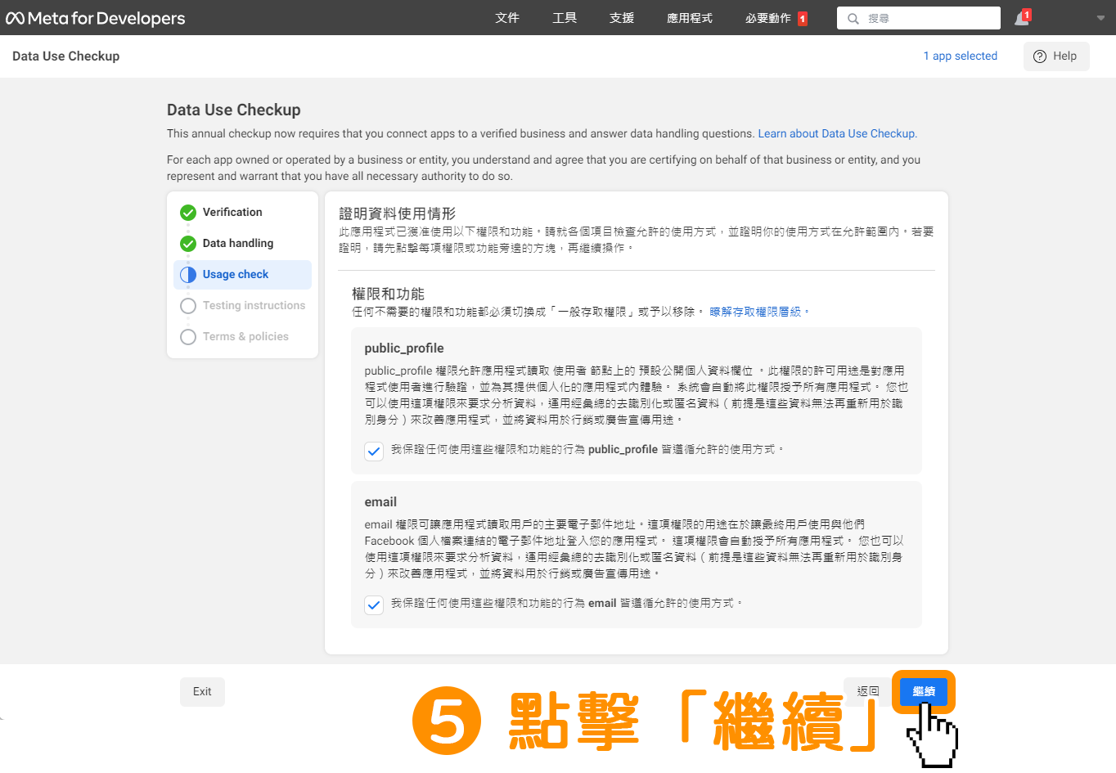Open the 1 app selected link

[x=961, y=56]
